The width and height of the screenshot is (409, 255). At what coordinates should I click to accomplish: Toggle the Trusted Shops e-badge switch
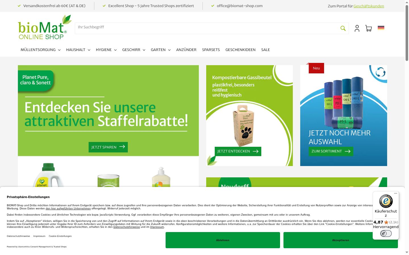point(386,233)
